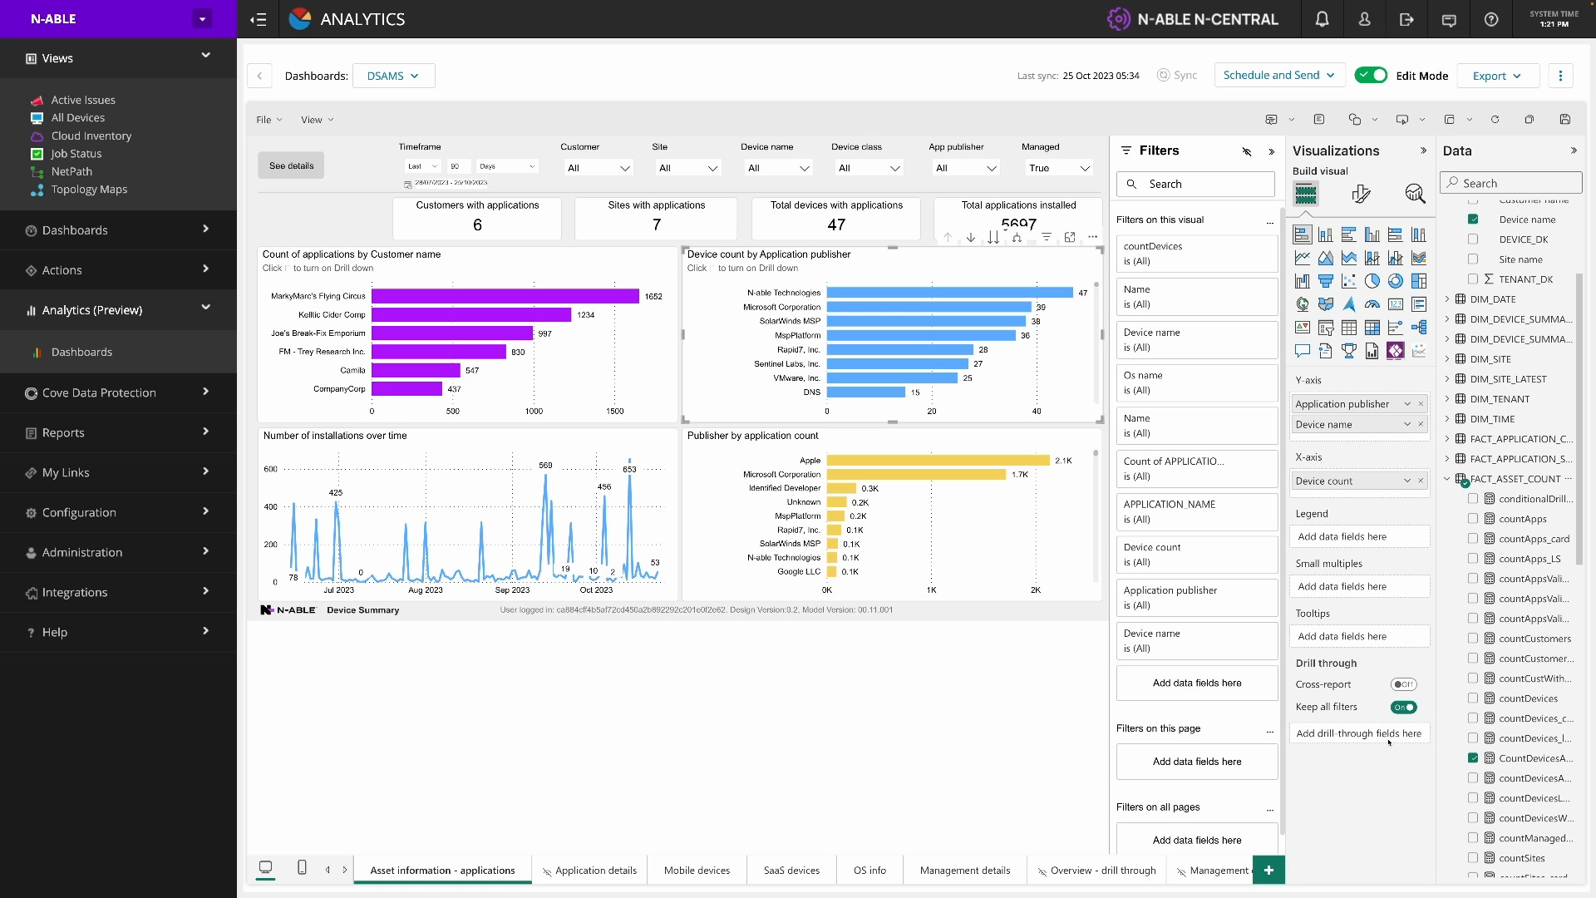Open the DSAMS dashboard dropdown
Viewport: 1596px width, 898px height.
coord(393,76)
